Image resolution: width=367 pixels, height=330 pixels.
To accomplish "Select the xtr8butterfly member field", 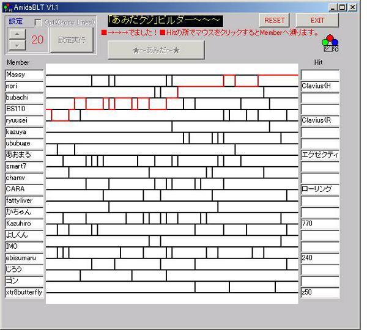I will (x=24, y=293).
